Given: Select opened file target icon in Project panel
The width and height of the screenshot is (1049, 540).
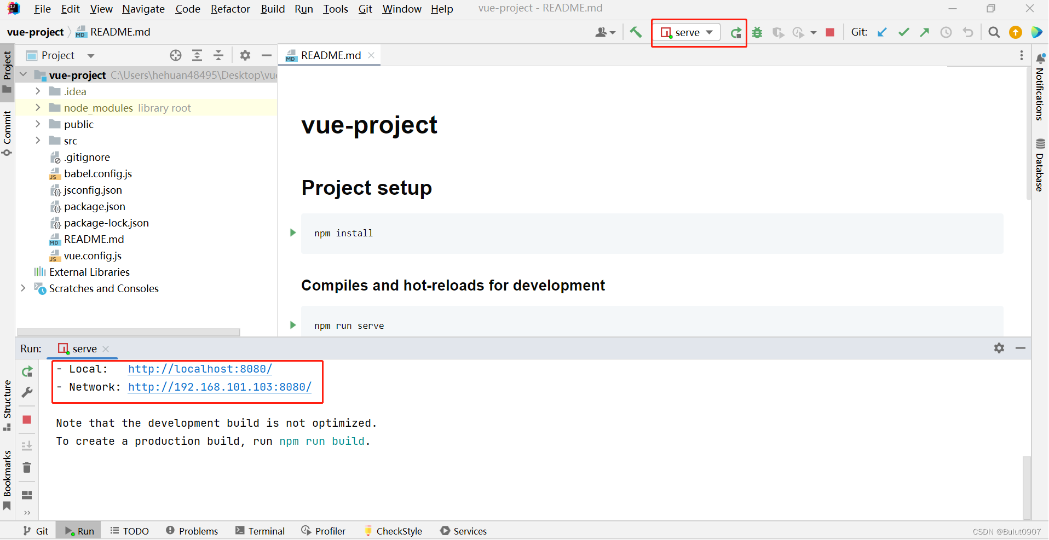Looking at the screenshot, I should click(x=176, y=55).
